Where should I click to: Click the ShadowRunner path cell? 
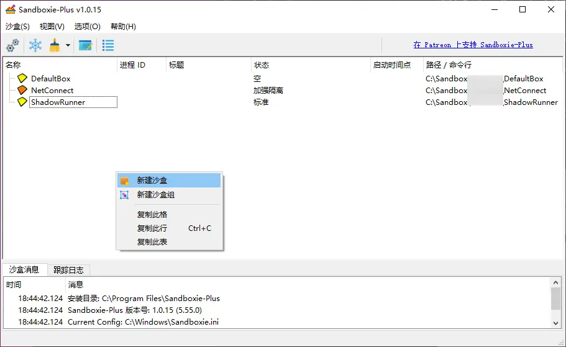pyautogui.click(x=491, y=102)
